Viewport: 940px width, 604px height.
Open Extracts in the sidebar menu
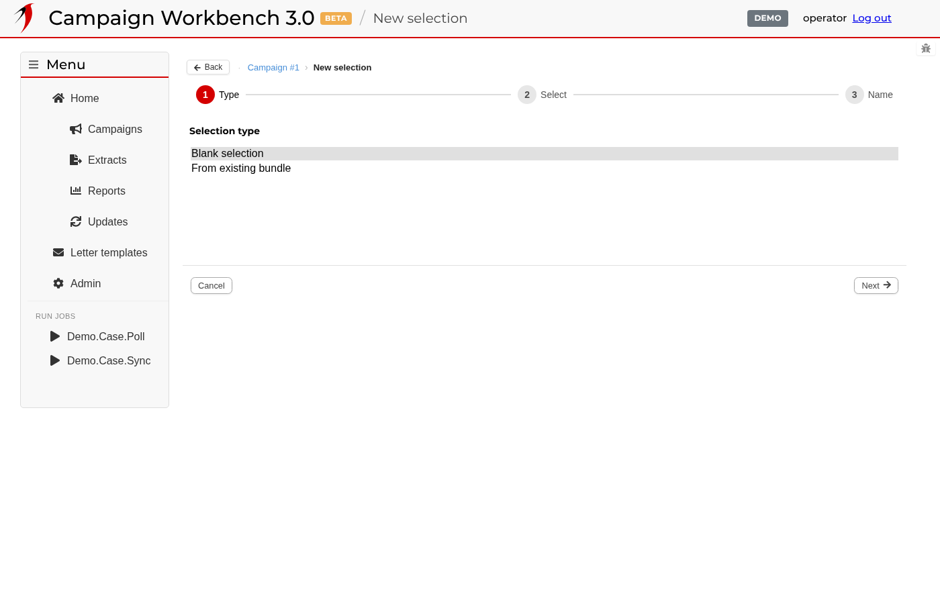pyautogui.click(x=107, y=160)
